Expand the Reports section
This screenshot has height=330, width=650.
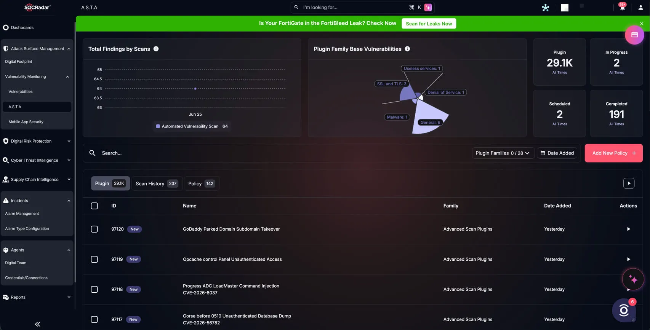click(x=69, y=297)
